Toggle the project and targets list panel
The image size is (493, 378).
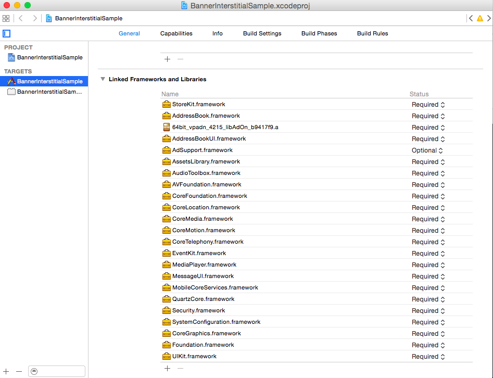click(7, 33)
